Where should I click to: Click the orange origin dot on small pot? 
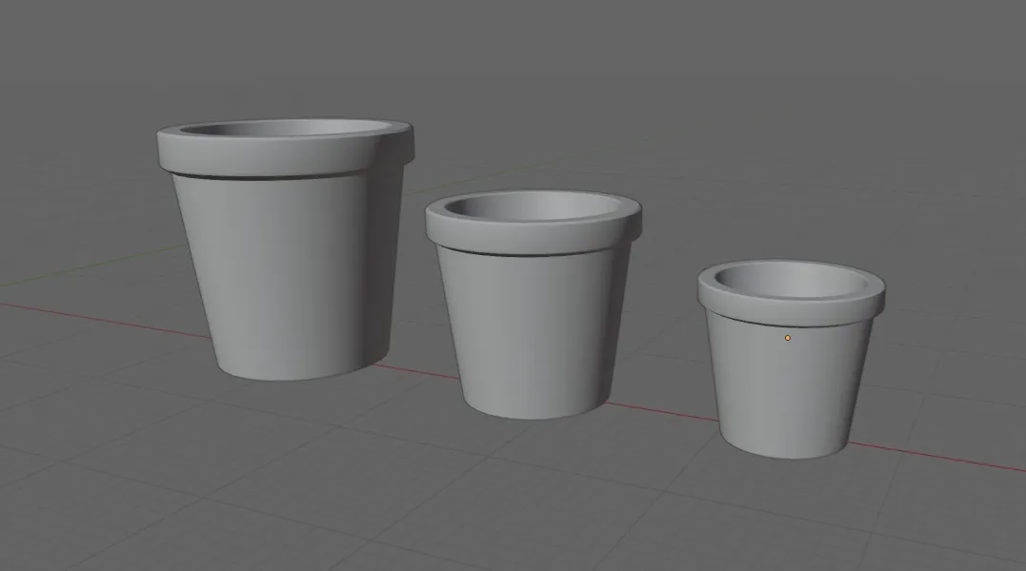click(x=787, y=338)
